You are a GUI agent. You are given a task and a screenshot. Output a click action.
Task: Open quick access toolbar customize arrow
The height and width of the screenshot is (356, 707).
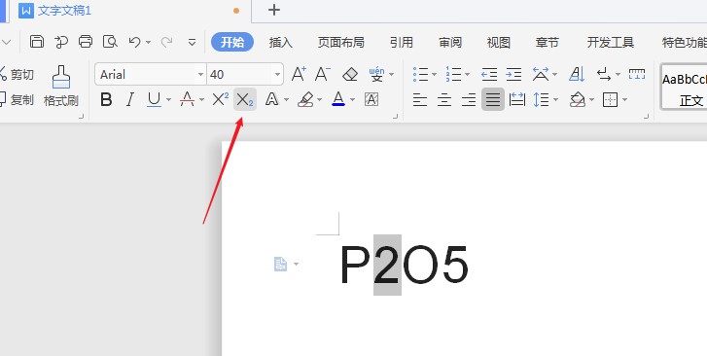(193, 43)
